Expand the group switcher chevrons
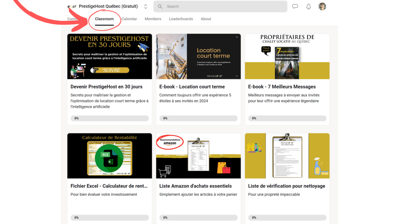Image resolution: width=399 pixels, height=224 pixels. pos(145,6)
